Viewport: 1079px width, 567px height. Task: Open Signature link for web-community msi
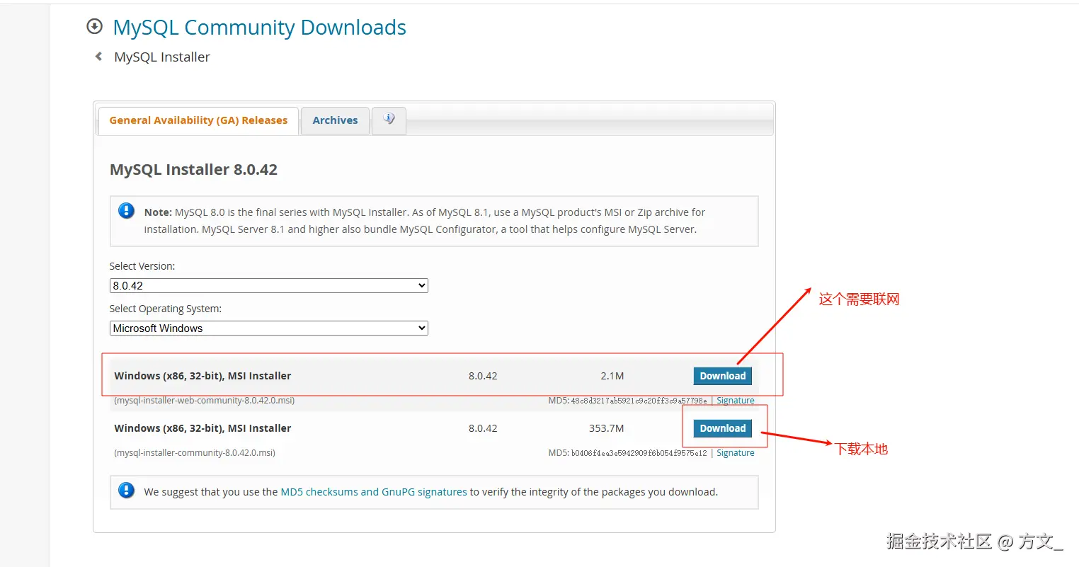[x=735, y=401]
